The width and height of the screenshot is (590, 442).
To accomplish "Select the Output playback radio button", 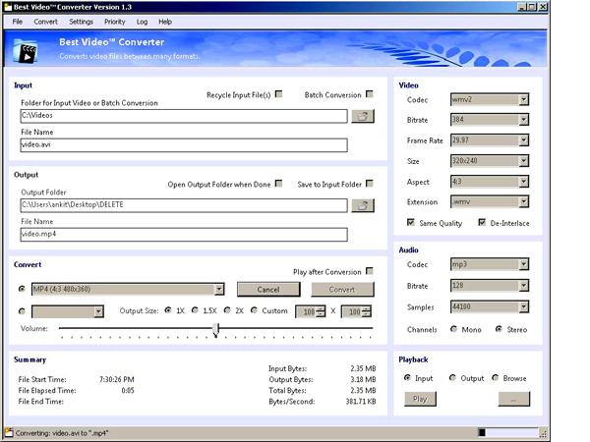I will coord(452,377).
